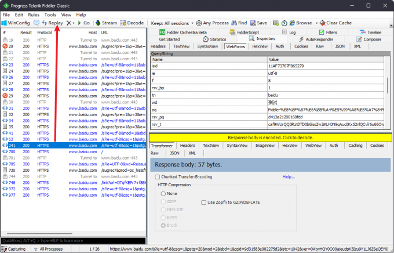Click the 'wd' query value cell
394x253 pixels.
pos(326,103)
